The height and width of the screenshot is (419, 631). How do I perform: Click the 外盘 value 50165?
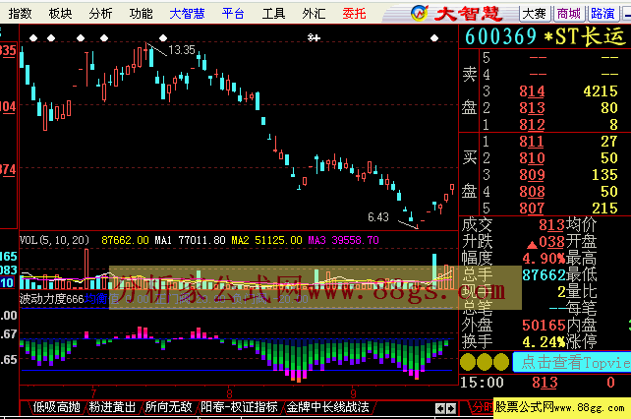coord(544,326)
